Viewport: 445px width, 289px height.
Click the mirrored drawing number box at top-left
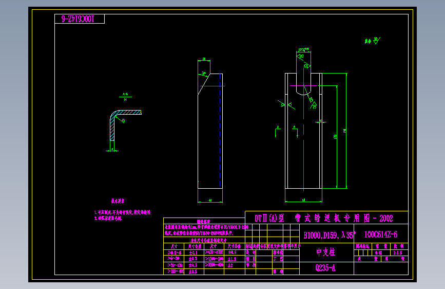[x=80, y=19]
